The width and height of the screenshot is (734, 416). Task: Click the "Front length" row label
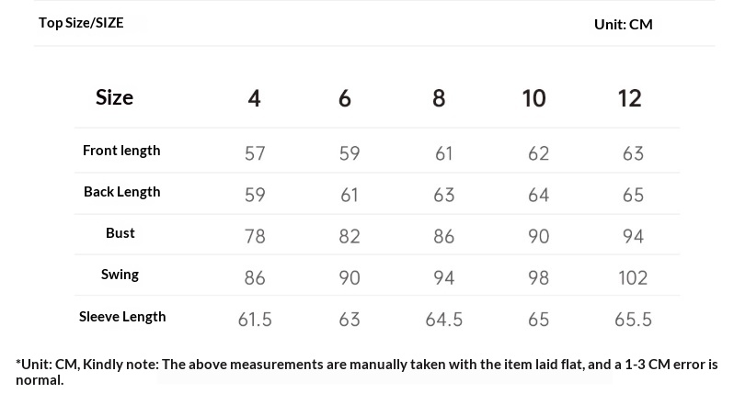(121, 151)
